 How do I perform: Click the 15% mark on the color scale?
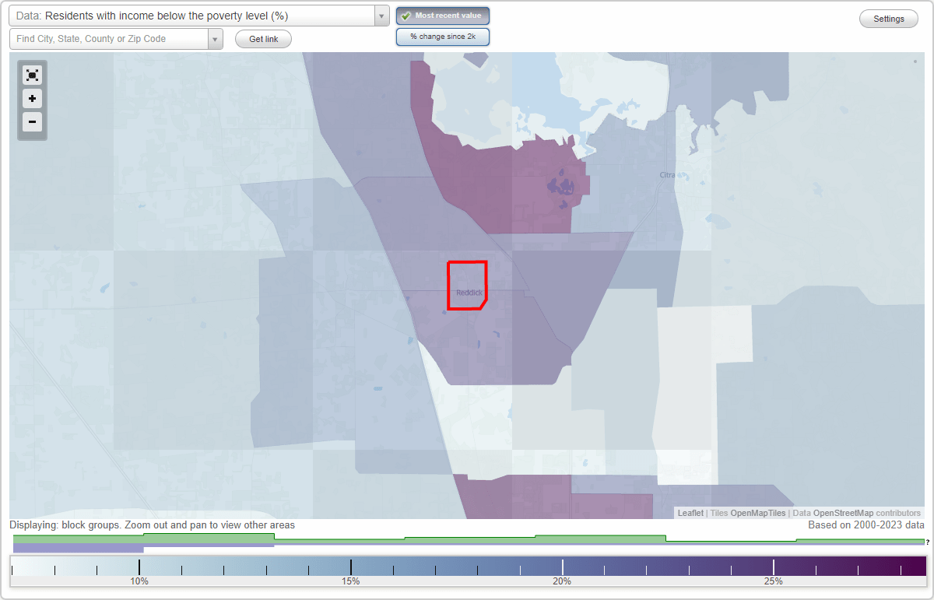tap(351, 567)
